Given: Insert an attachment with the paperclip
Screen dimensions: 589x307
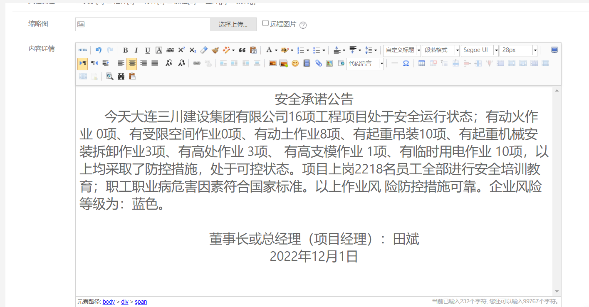Looking at the screenshot, I should [x=318, y=63].
